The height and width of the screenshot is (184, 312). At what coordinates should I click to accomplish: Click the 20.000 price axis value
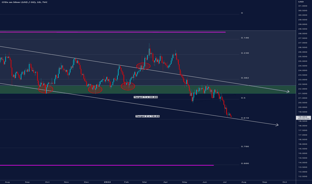coord(302,107)
